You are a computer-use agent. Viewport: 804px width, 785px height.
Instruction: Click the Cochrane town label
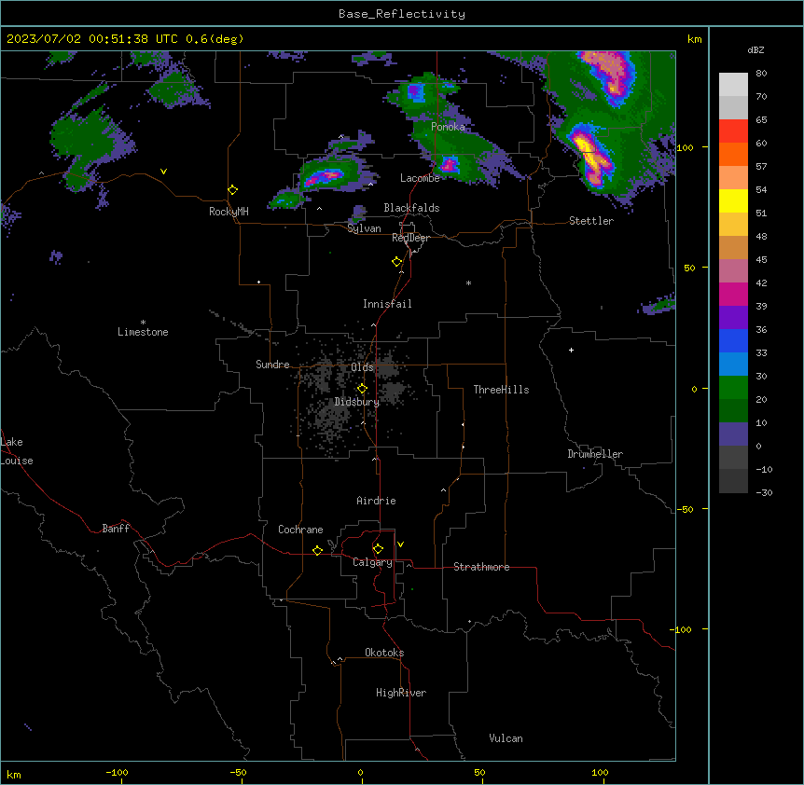pos(300,530)
